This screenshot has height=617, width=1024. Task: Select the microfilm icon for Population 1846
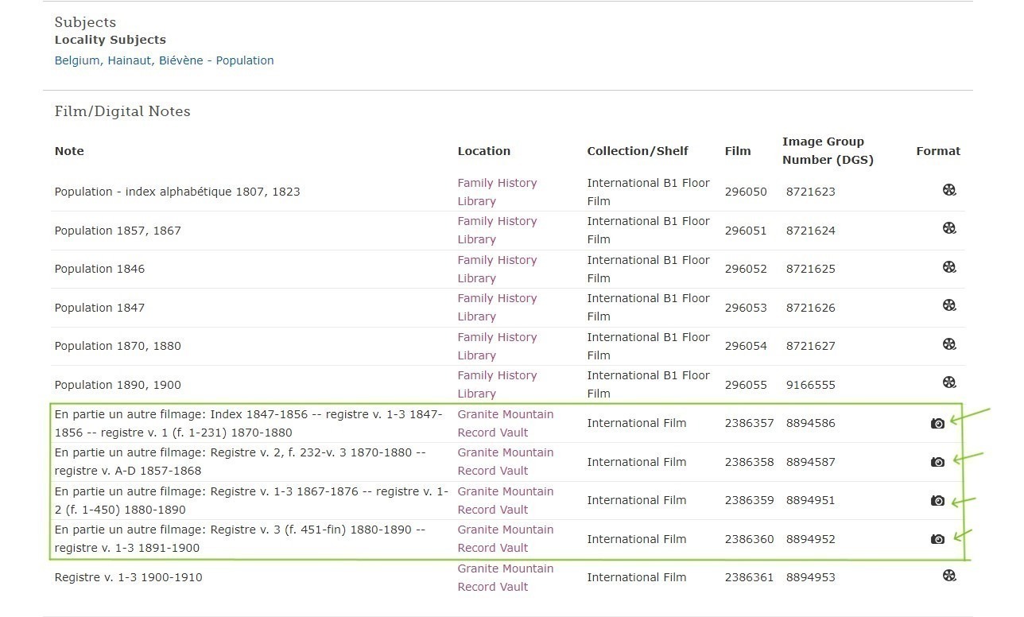(x=949, y=267)
